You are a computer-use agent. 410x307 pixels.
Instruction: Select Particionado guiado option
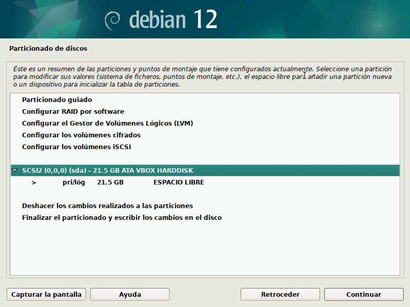pyautogui.click(x=57, y=100)
